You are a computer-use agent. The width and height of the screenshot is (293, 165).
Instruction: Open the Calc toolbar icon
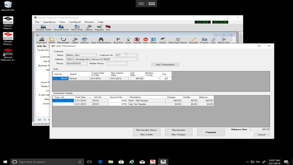[x=213, y=41]
